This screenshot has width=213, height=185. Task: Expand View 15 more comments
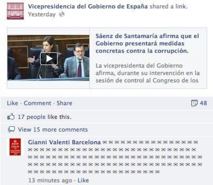(53, 130)
